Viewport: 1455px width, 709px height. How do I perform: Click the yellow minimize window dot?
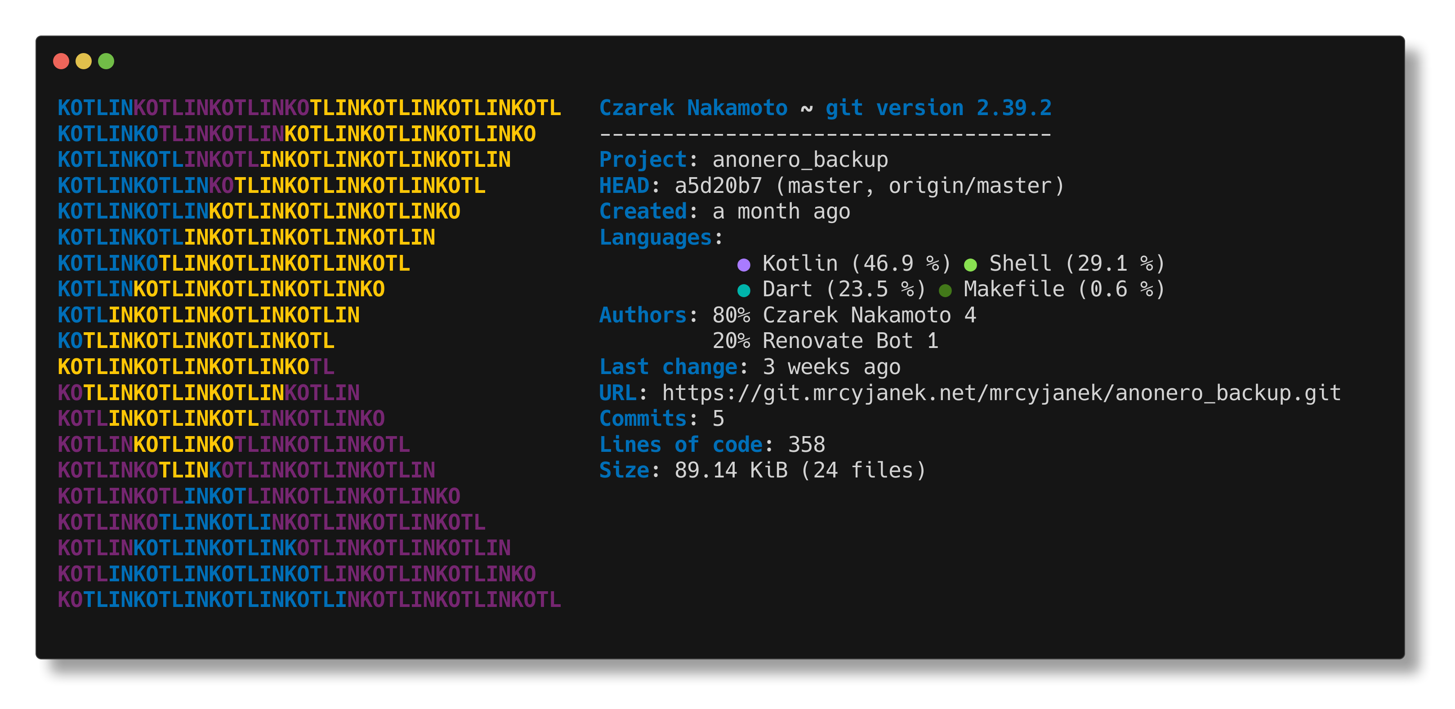tap(84, 61)
